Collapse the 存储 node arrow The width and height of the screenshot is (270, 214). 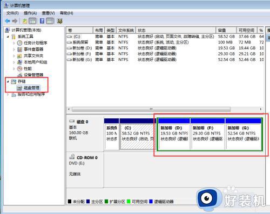[x=8, y=82]
